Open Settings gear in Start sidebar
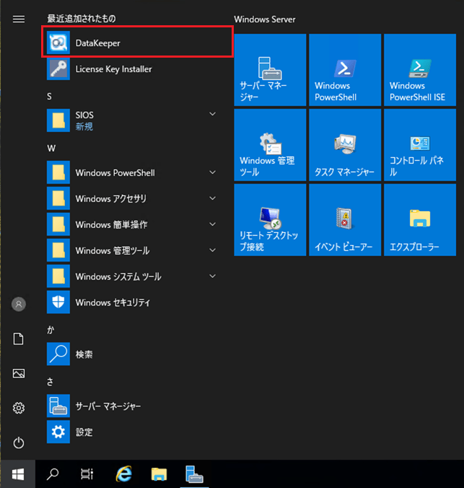Viewport: 464px width, 488px height. tap(19, 408)
